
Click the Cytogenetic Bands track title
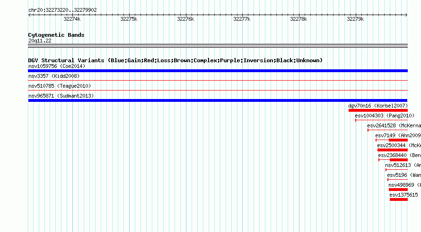(56, 35)
